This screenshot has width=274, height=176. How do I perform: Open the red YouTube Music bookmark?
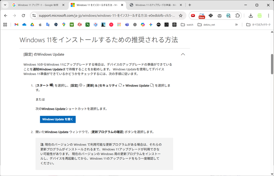click(111, 25)
